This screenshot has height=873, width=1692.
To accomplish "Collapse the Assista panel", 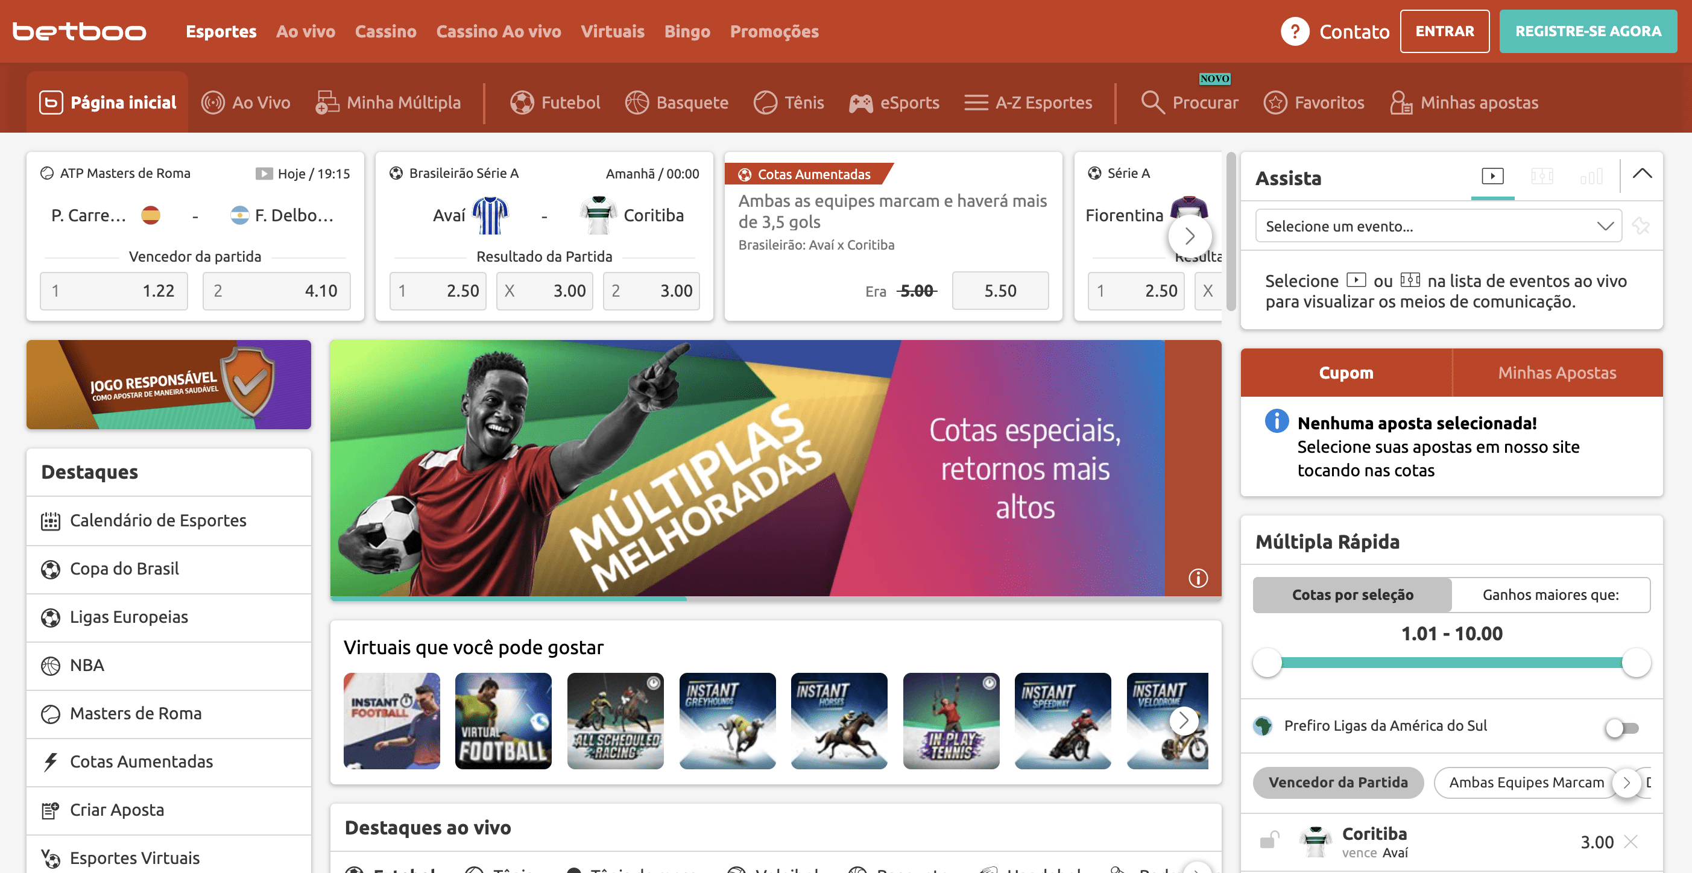I will [1641, 174].
